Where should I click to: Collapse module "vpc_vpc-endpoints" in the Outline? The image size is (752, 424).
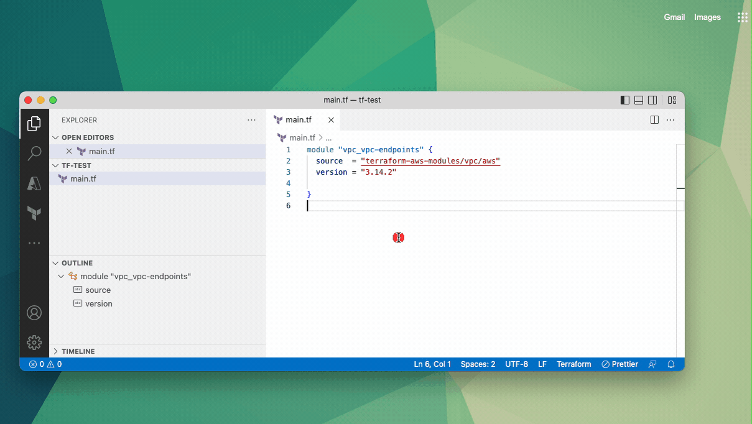click(61, 276)
